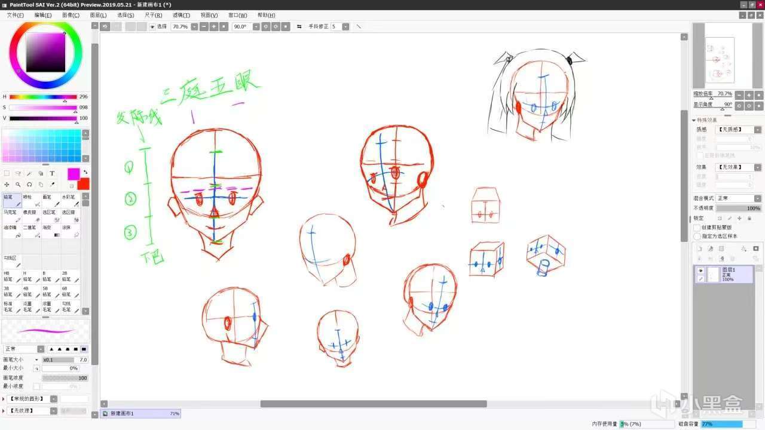The image size is (765, 430).
Task: Pick the magenta foreground color swatch
Action: point(73,174)
